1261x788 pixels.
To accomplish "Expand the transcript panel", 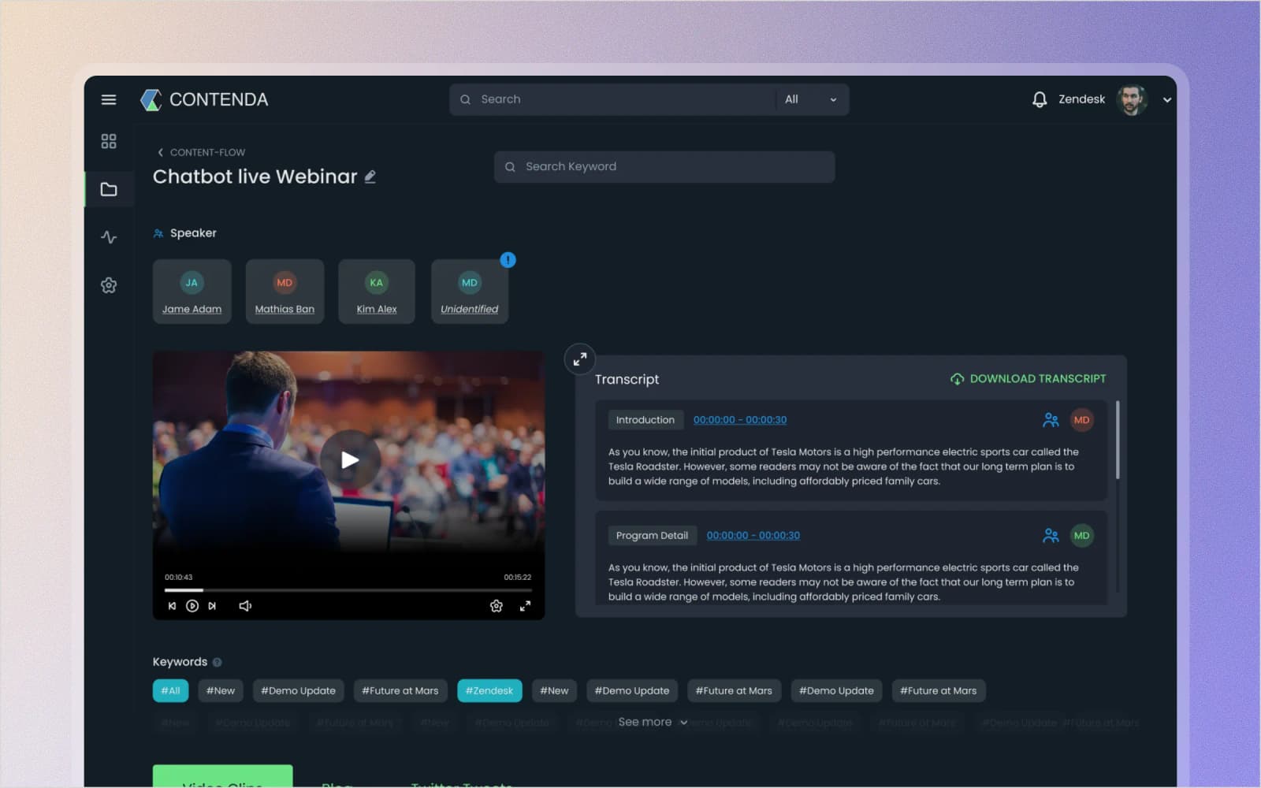I will click(580, 359).
